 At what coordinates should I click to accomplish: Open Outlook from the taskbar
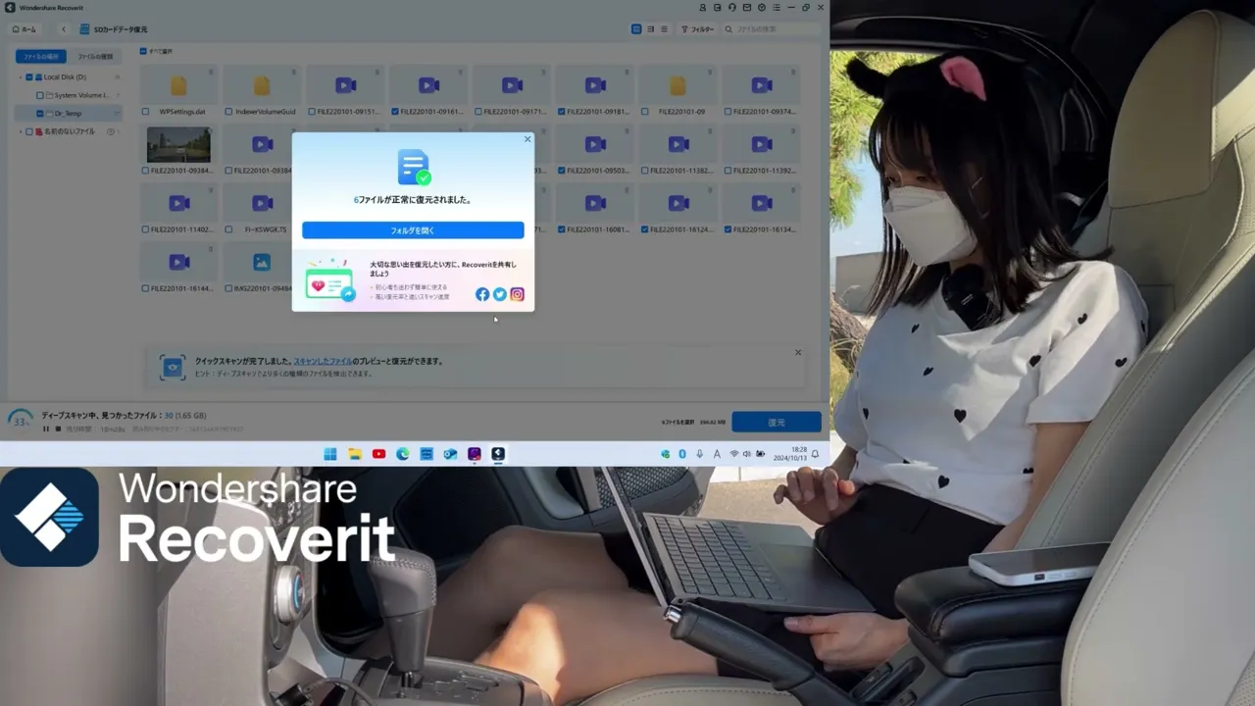[450, 454]
